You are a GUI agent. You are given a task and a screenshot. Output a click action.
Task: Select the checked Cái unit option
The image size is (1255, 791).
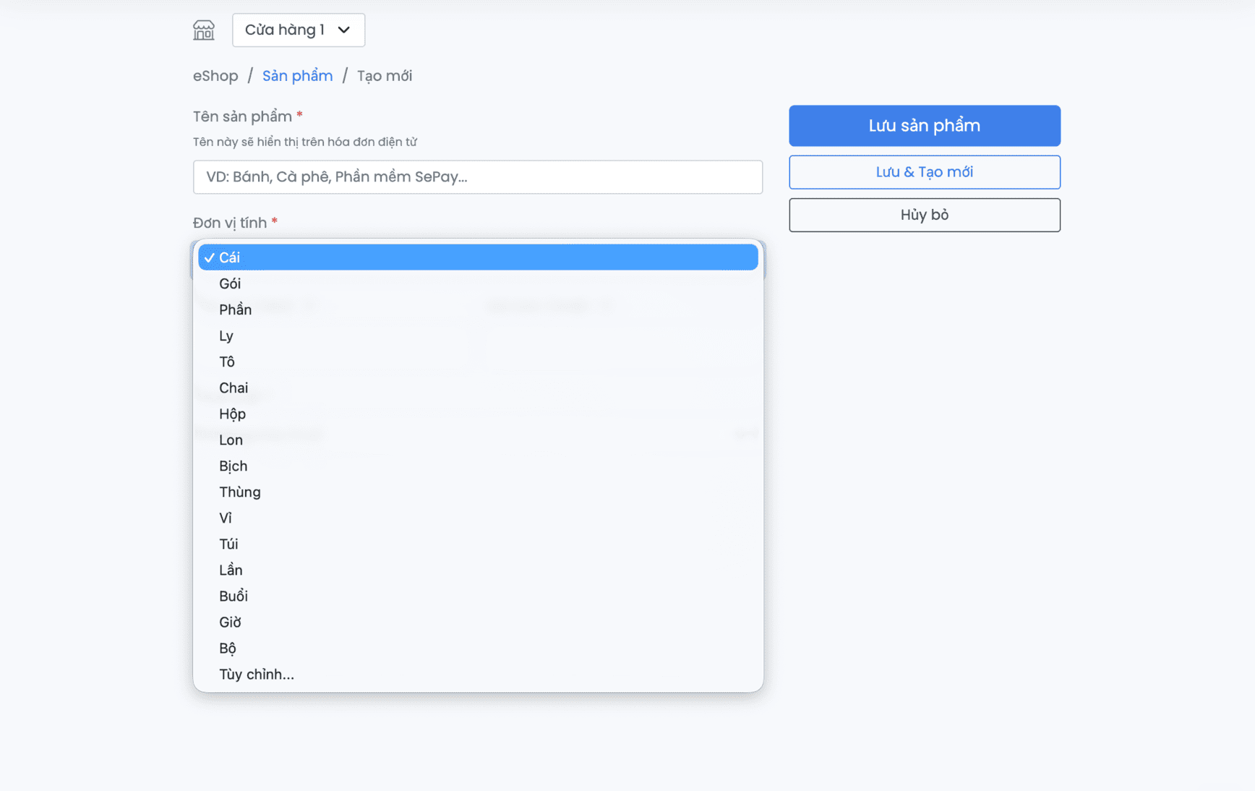click(x=477, y=257)
